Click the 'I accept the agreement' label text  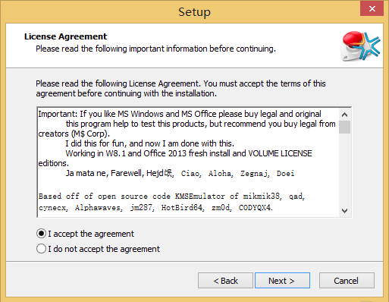pos(91,234)
